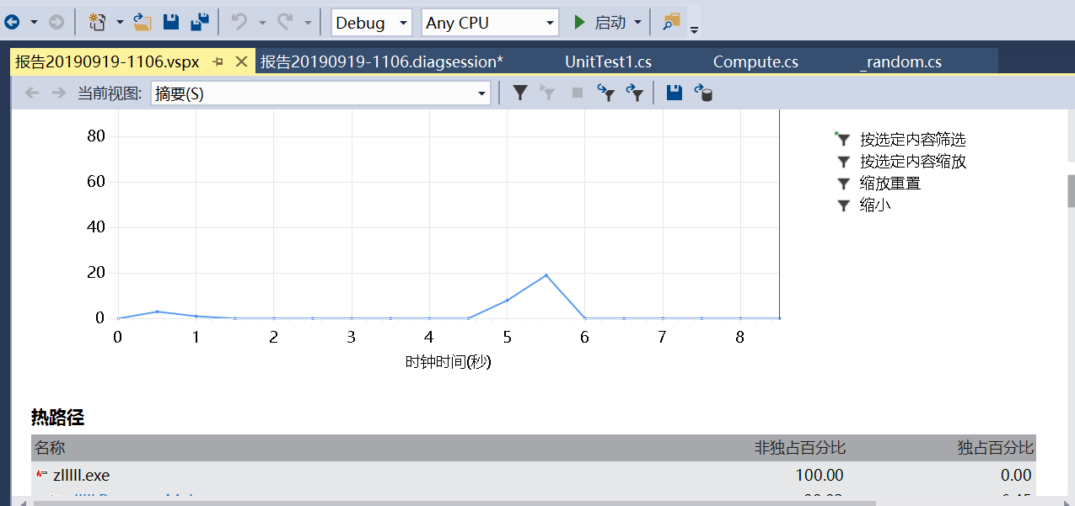
Task: Click the funnel icon beside 按选定内容筛选
Action: click(x=842, y=140)
